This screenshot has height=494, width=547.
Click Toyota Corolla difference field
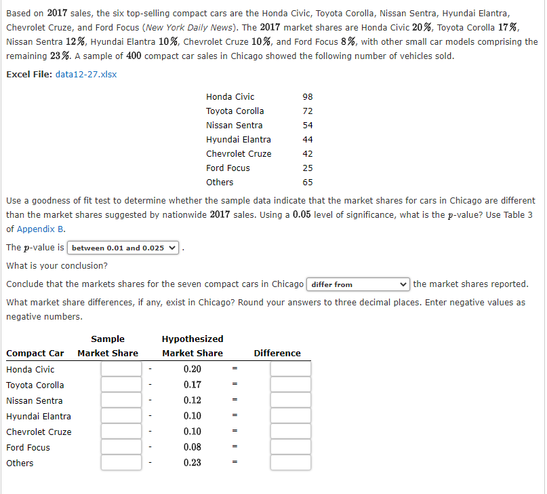point(291,385)
